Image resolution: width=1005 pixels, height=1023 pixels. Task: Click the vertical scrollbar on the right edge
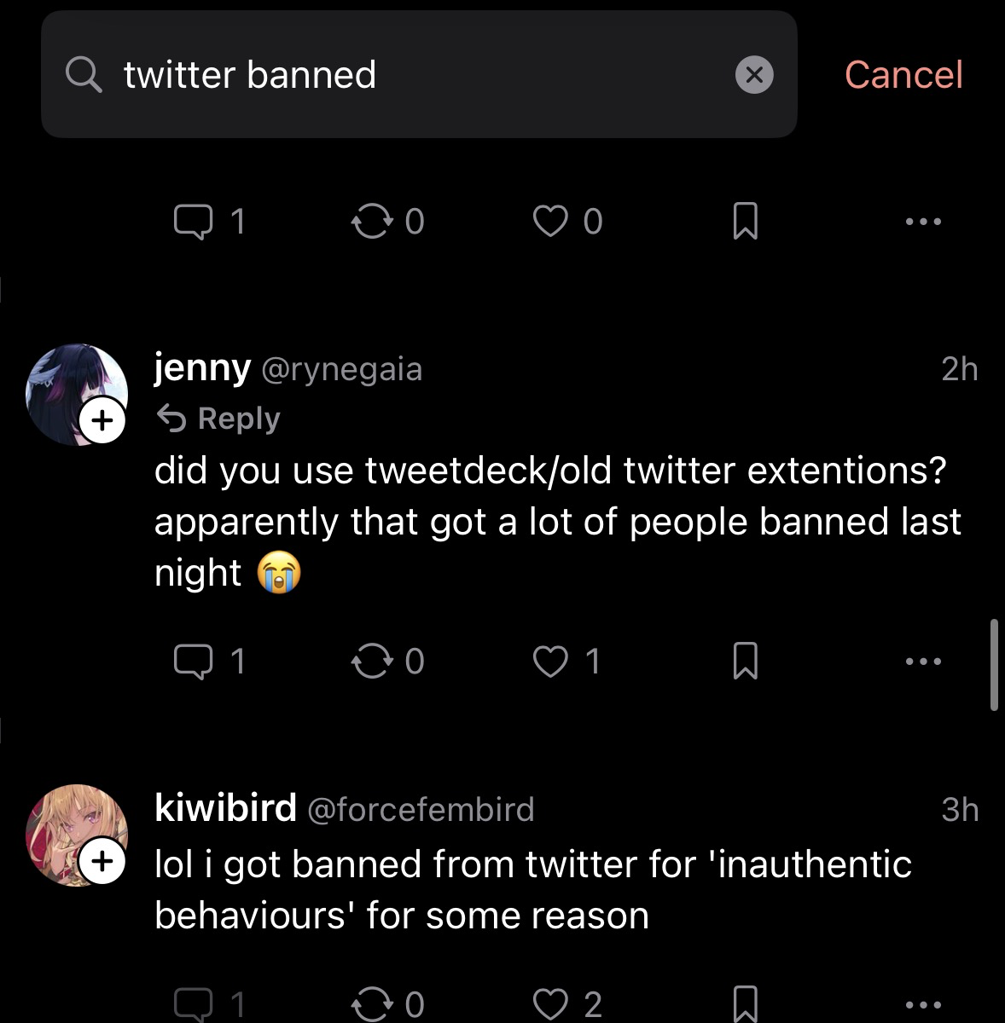pyautogui.click(x=994, y=665)
